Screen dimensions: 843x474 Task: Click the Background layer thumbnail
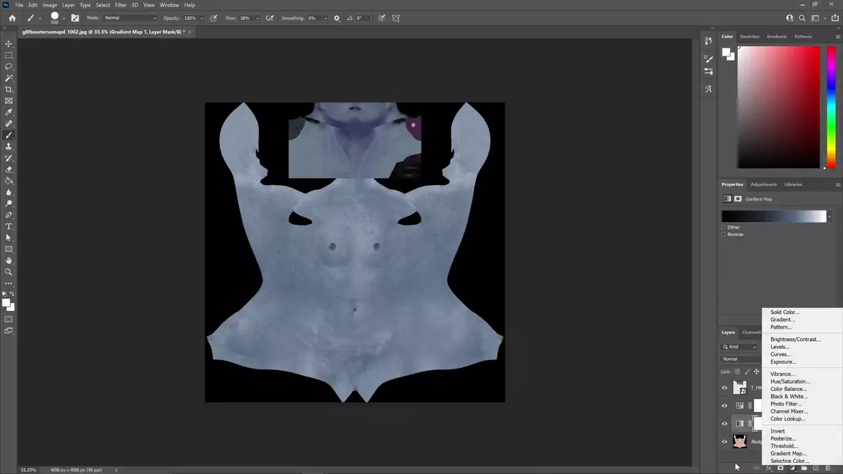pyautogui.click(x=740, y=442)
